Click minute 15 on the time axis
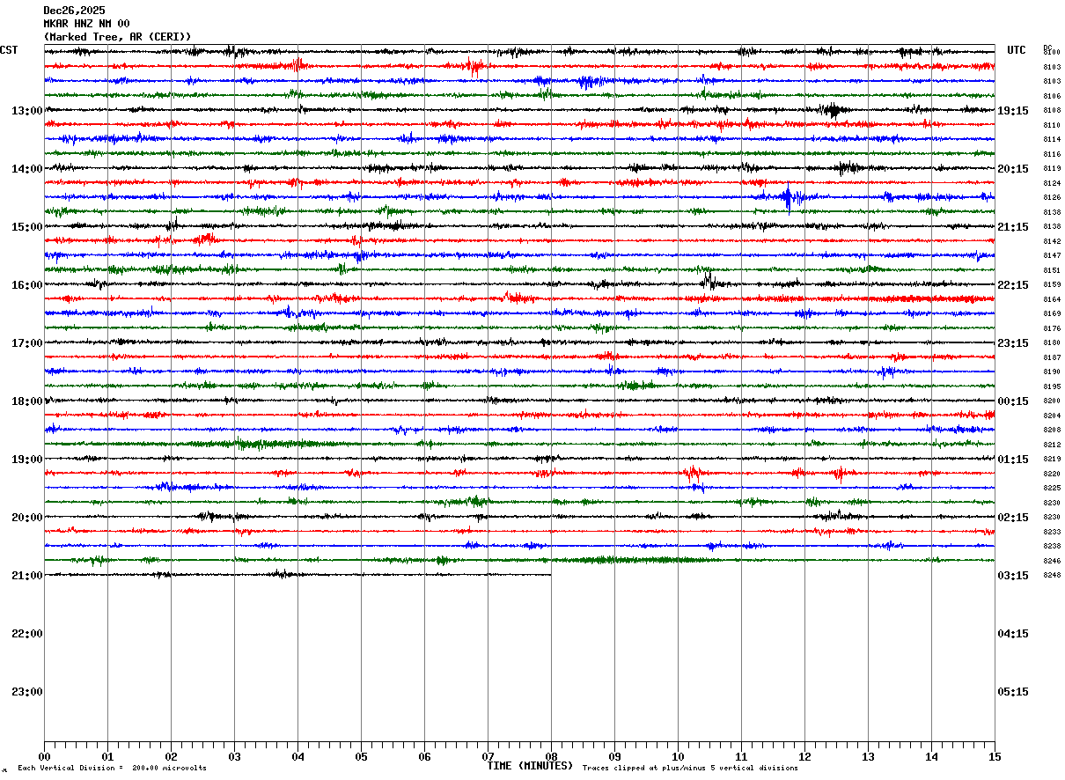This screenshot has width=1065, height=780. point(995,756)
